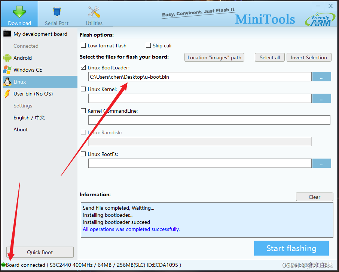The image size is (339, 272).
Task: Check the Linux Kernel checkbox
Action: click(83, 89)
